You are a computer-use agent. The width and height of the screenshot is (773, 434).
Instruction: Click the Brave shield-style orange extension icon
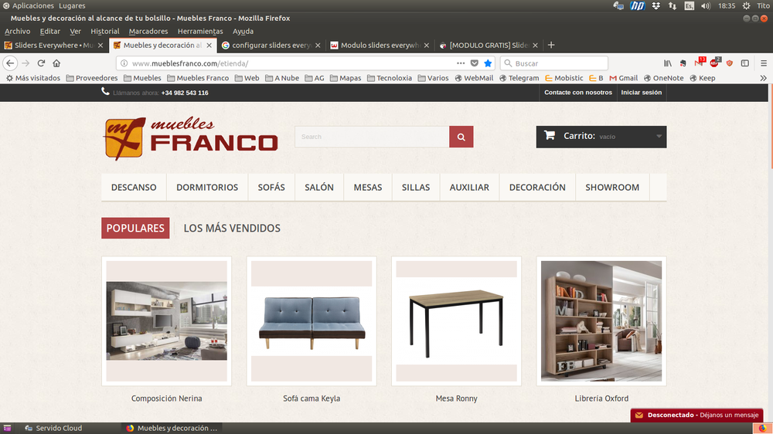tap(730, 63)
